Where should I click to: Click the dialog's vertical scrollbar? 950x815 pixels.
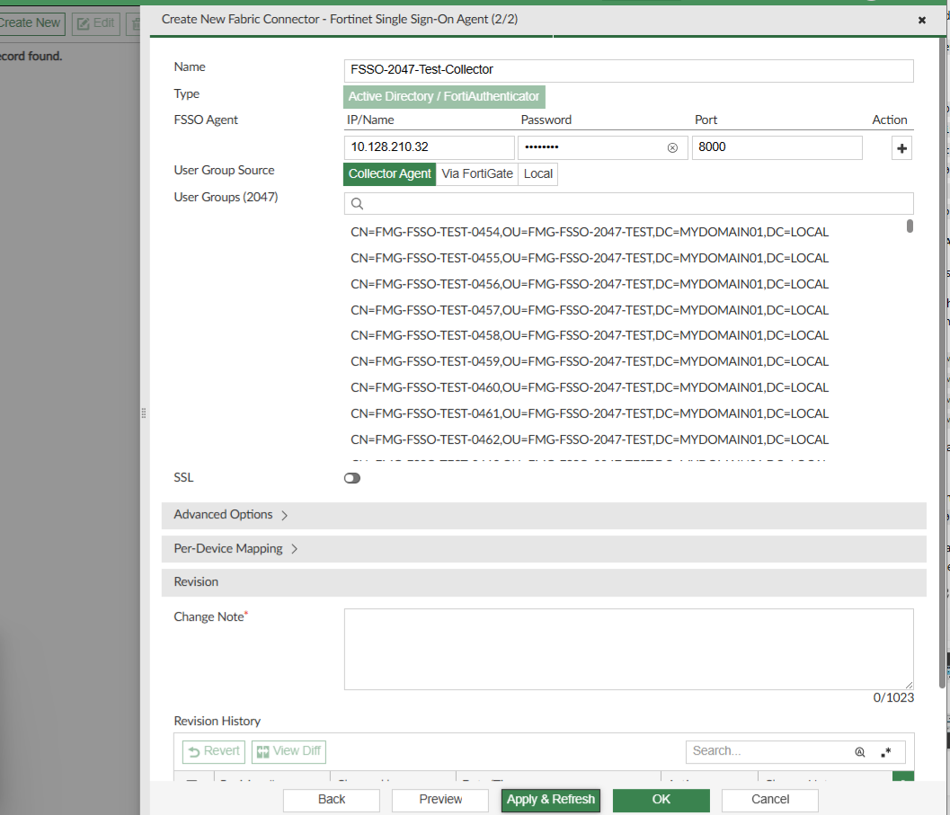tap(942, 364)
